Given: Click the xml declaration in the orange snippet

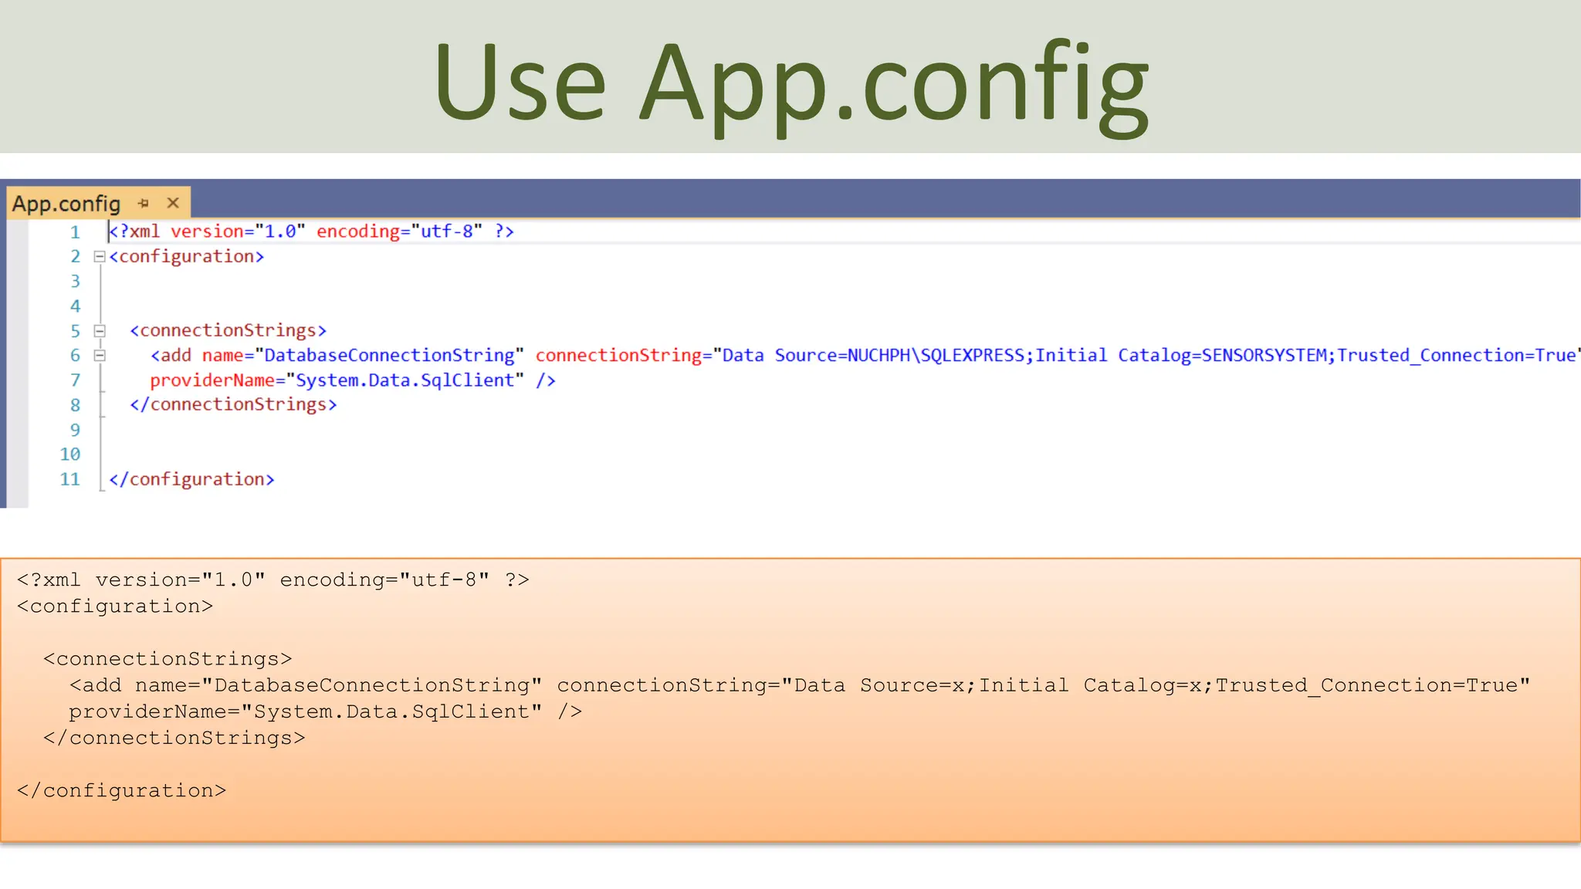Looking at the screenshot, I should [273, 580].
